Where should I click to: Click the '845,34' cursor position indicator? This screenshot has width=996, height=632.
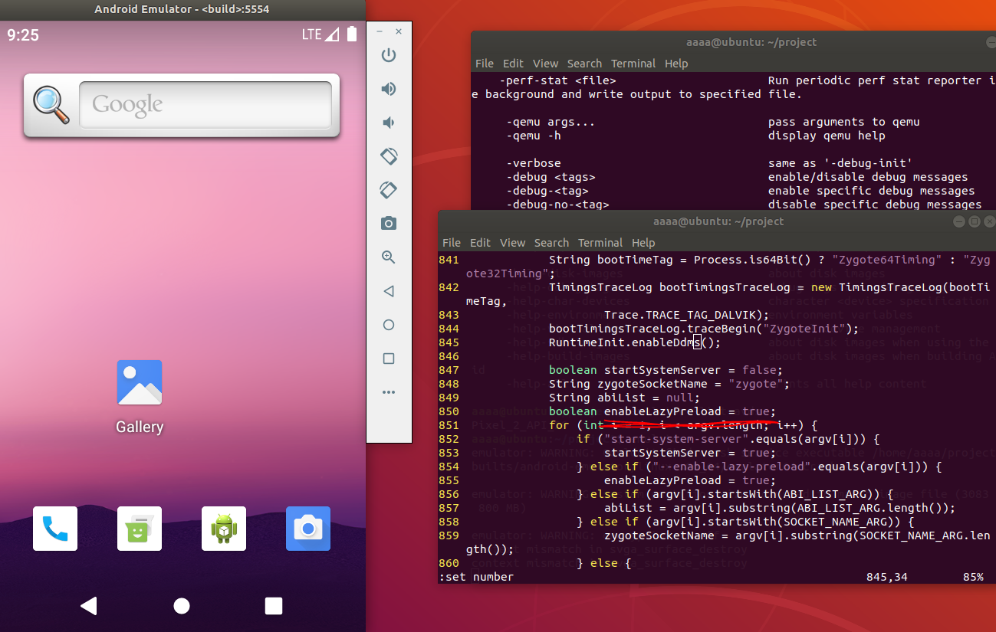(887, 577)
